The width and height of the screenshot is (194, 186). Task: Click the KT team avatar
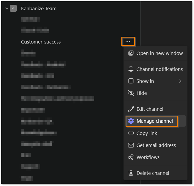point(13,8)
